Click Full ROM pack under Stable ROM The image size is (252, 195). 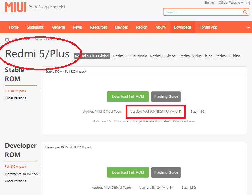(x=16, y=91)
